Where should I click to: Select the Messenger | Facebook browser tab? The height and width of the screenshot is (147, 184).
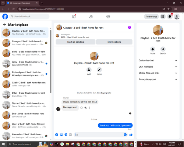[x=22, y=3]
